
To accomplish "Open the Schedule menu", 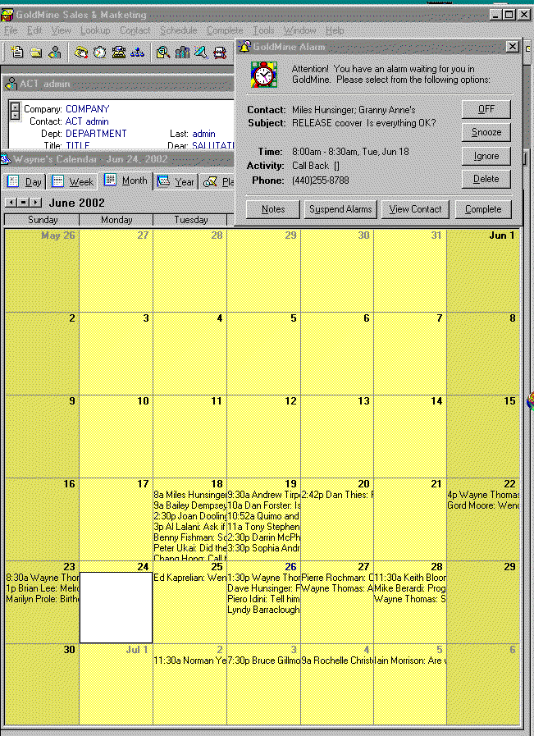I will 178,30.
